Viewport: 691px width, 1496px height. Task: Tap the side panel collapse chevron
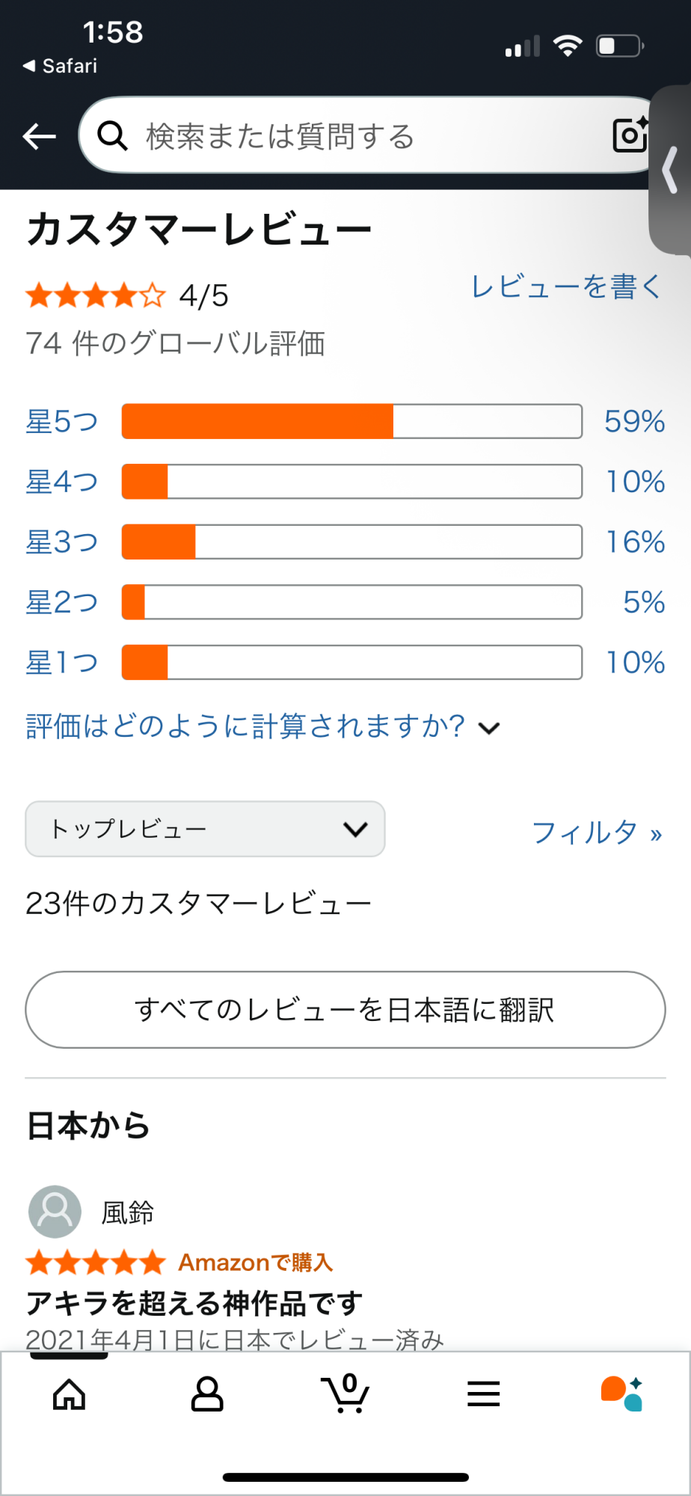[x=670, y=171]
